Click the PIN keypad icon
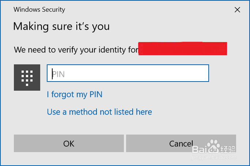This screenshot has width=250, height=166. pyautogui.click(x=27, y=78)
